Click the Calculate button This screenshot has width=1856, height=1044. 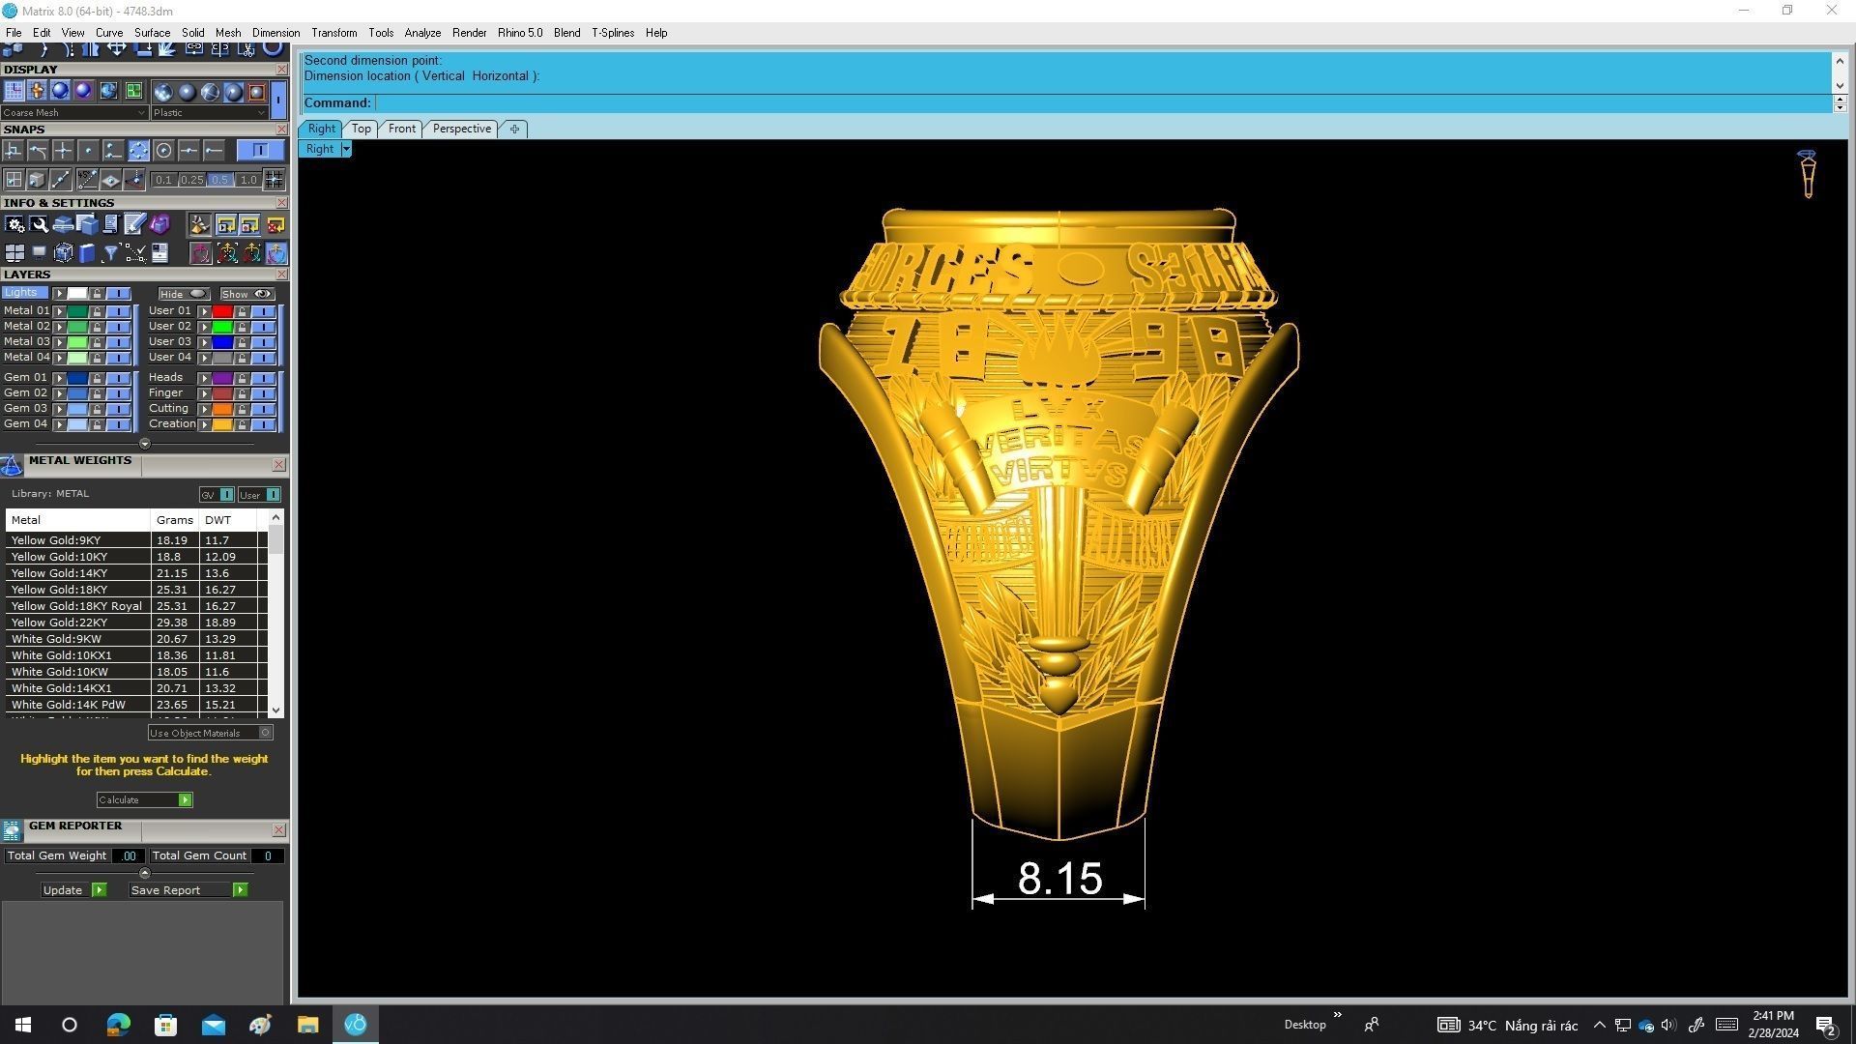point(144,800)
